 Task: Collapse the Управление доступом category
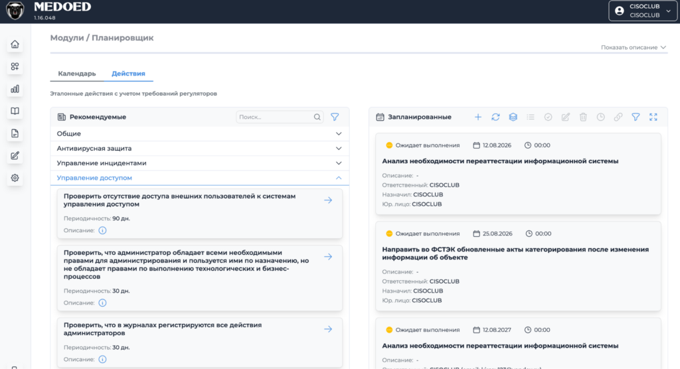pyautogui.click(x=199, y=178)
